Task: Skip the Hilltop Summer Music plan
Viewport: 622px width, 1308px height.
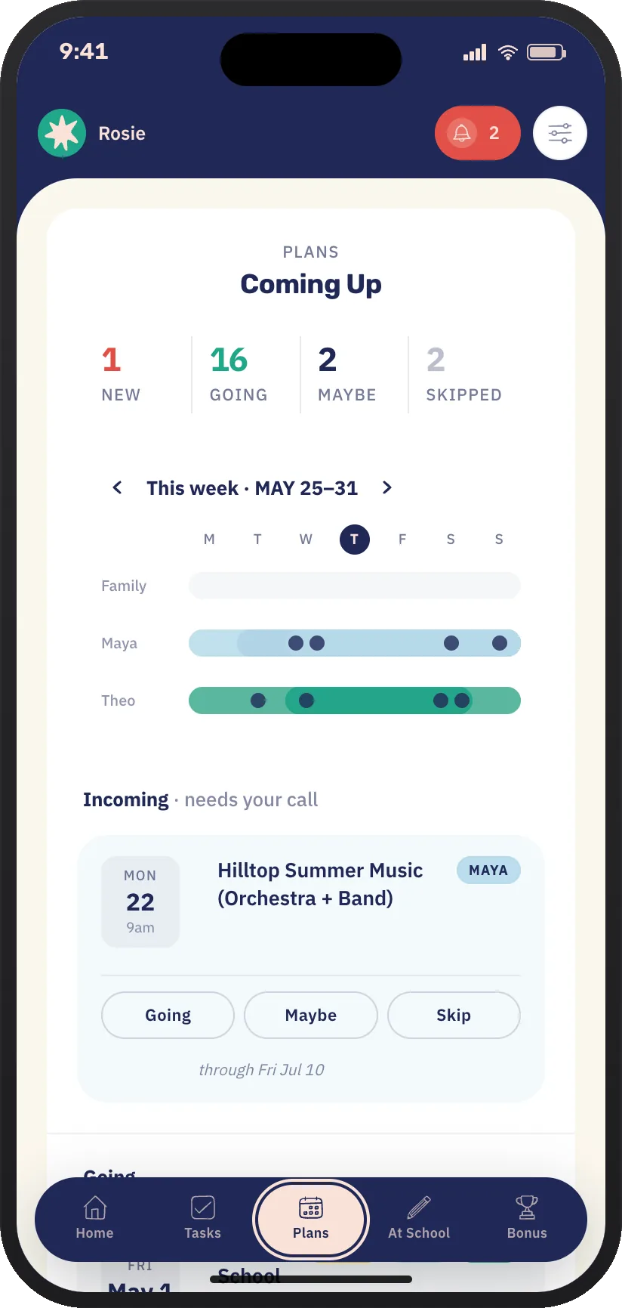Action: click(454, 1015)
